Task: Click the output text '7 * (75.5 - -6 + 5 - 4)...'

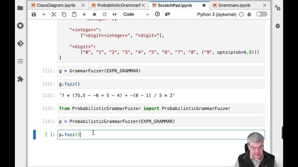Action: coord(117,95)
